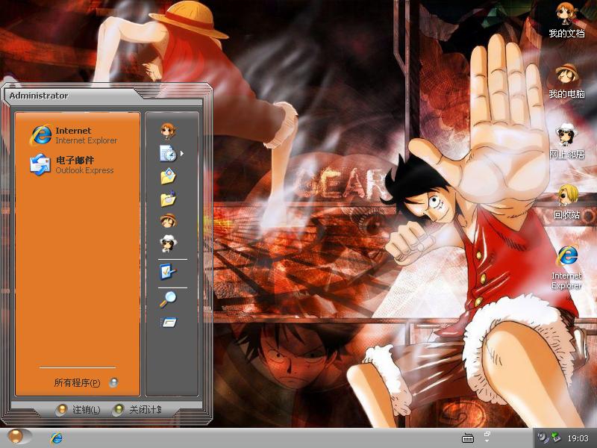Open My Pictures folder icon in Start menu
The height and width of the screenshot is (448, 597).
pos(168,177)
